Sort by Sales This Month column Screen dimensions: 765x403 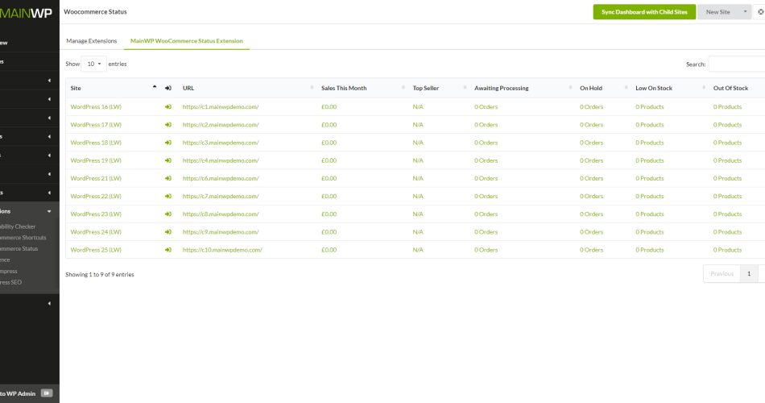point(344,88)
